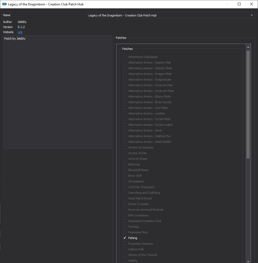
Task: Enable Dwarven Armored Mudcrab patch
Action: pyautogui.click(x=125, y=210)
